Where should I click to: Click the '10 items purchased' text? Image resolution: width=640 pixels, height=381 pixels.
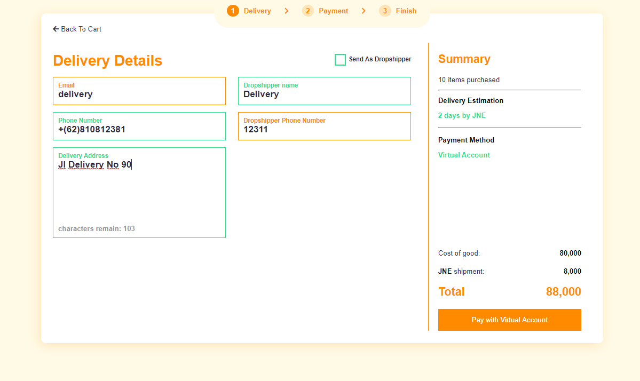pos(469,80)
